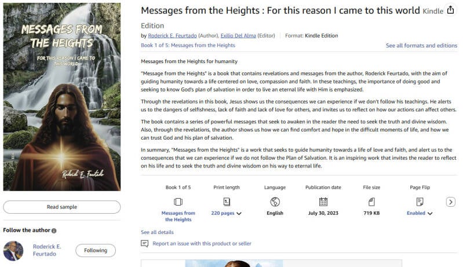Click the file size document icon
This screenshot has height=267, width=463.
pos(371,202)
